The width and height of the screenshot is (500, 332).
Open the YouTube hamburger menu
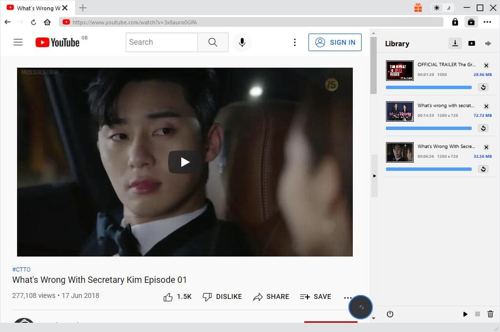tap(18, 42)
